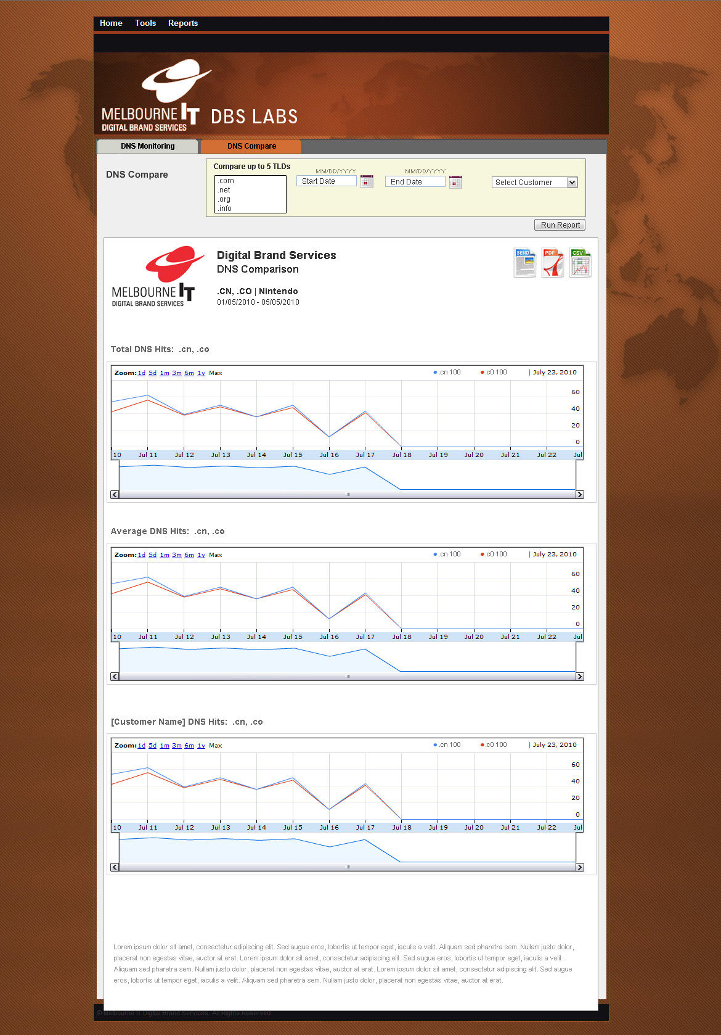Set Average DNS Hits chart zoom to 3m
The height and width of the screenshot is (1035, 721).
(177, 555)
